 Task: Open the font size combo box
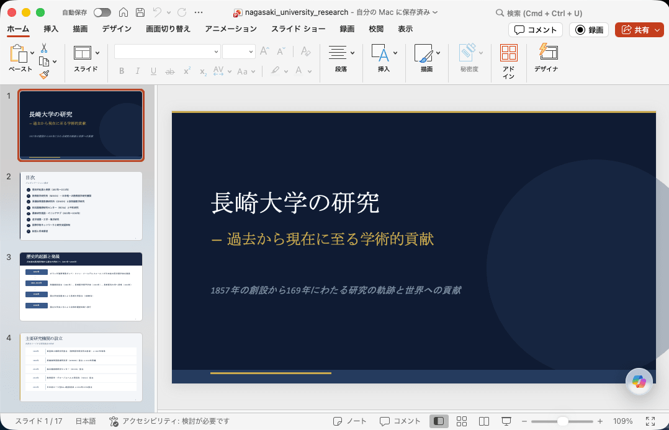[238, 52]
